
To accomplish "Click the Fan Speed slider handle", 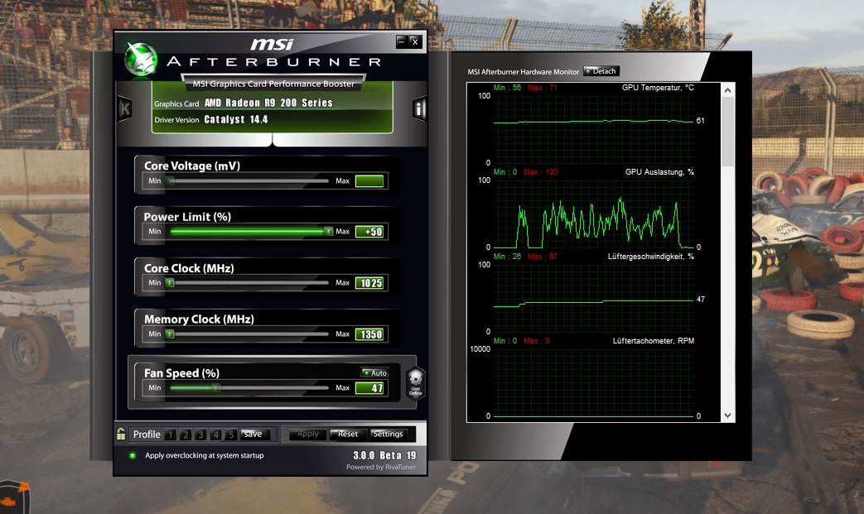I will click(216, 387).
